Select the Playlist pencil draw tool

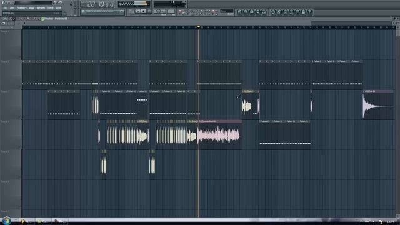click(x=11, y=19)
